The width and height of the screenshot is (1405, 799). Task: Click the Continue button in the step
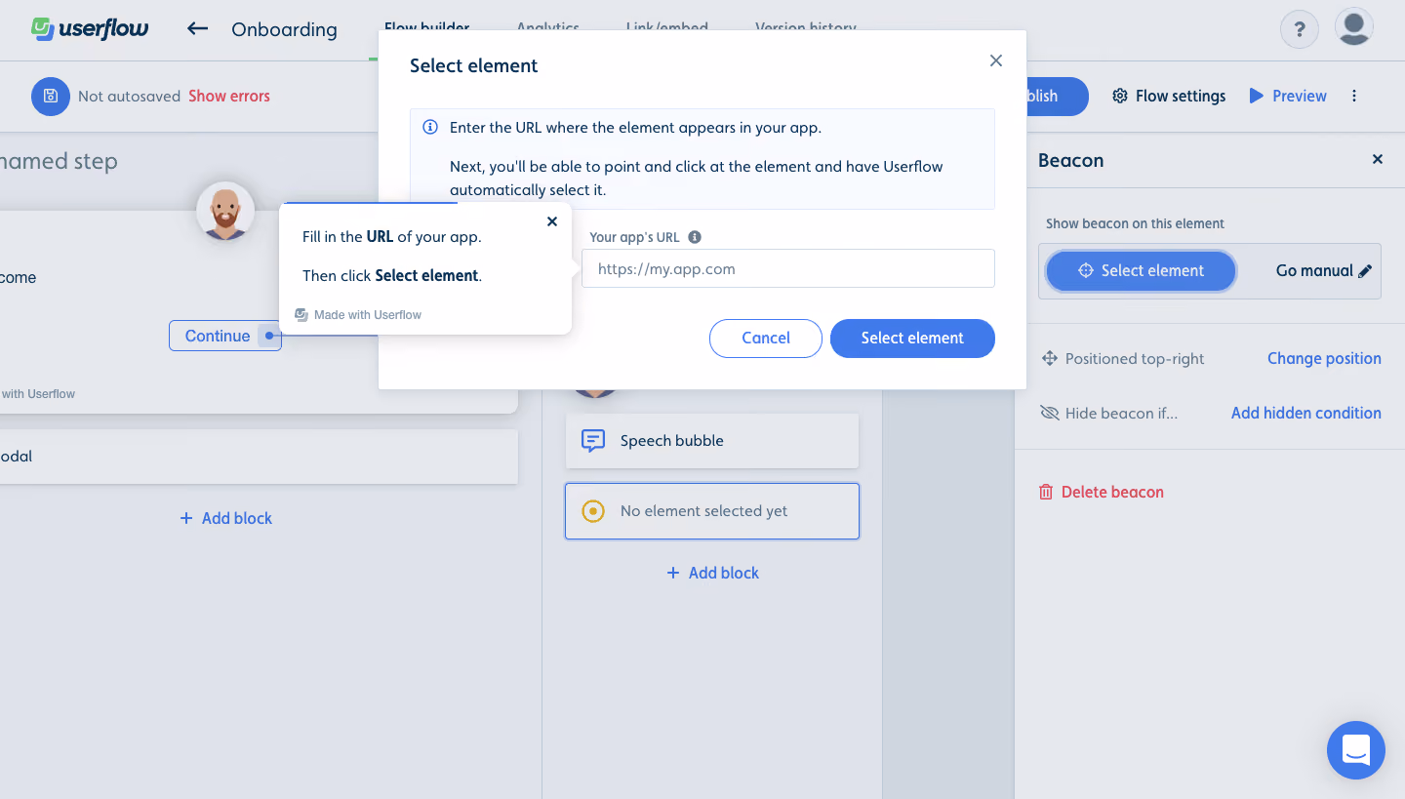click(x=225, y=336)
